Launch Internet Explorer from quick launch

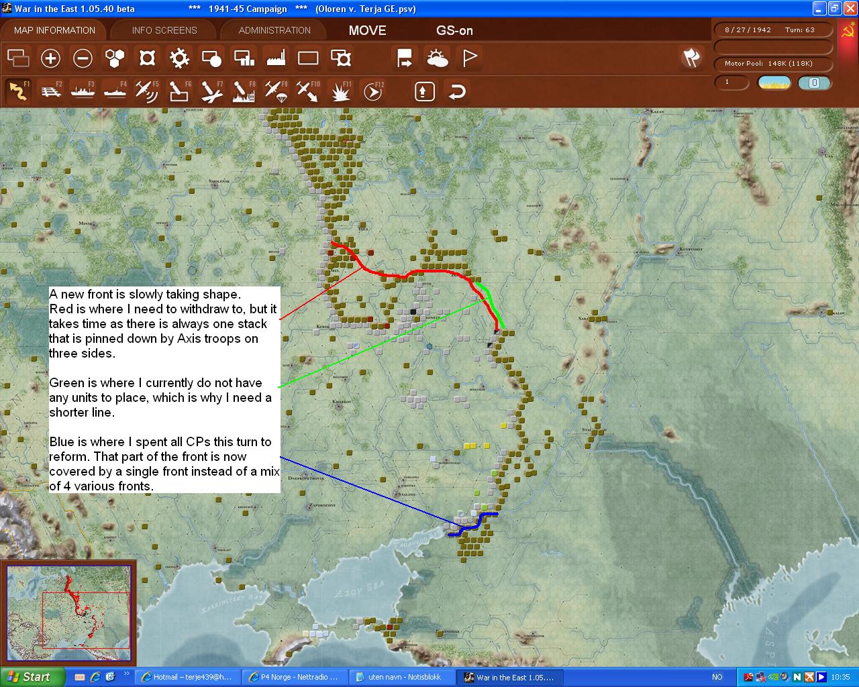point(95,677)
